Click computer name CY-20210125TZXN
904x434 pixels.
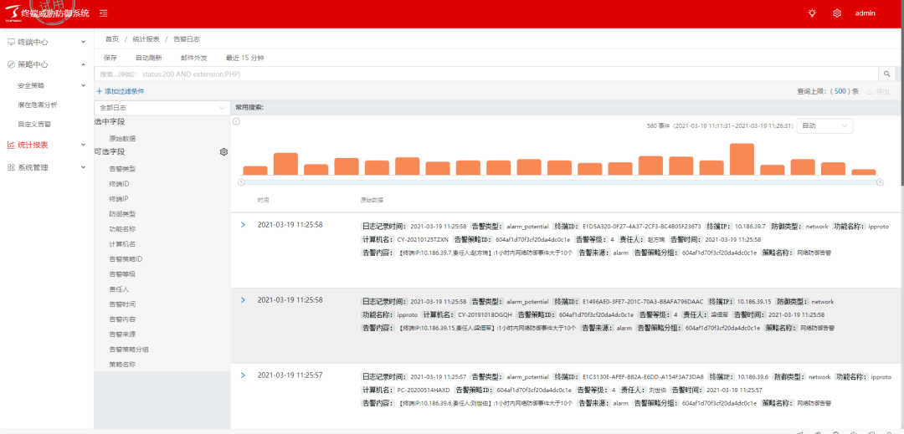[424, 239]
